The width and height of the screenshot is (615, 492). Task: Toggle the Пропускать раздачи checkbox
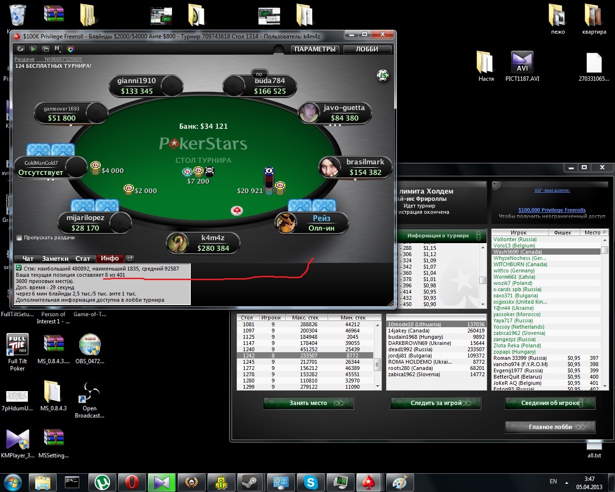19,238
